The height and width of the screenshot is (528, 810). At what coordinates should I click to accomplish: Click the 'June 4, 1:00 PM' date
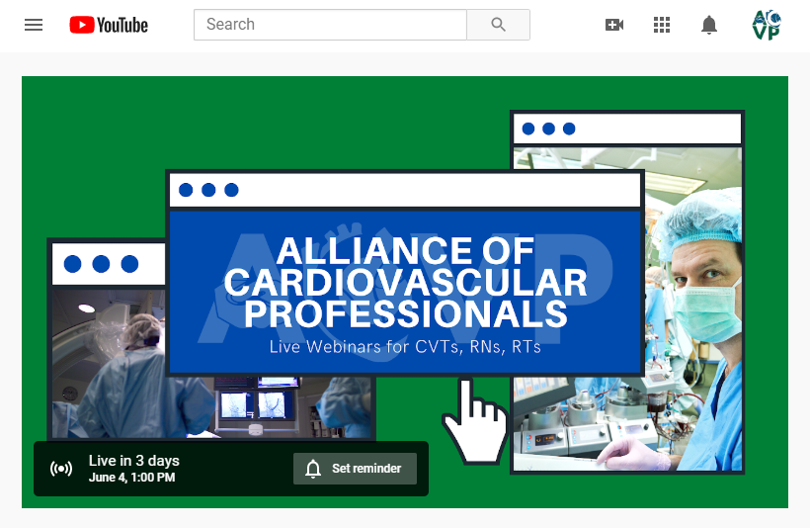(x=131, y=478)
